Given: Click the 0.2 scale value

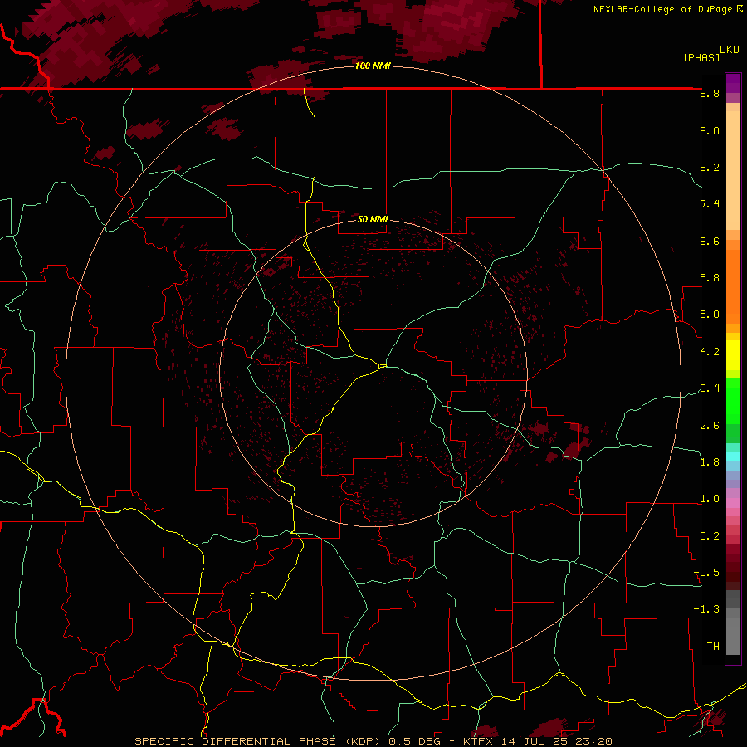Looking at the screenshot, I should [x=710, y=536].
